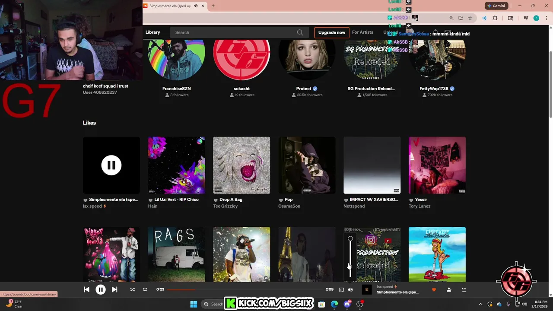The height and width of the screenshot is (311, 553).
Task: Expand the system tray hidden icons chevron
Action: point(480,304)
